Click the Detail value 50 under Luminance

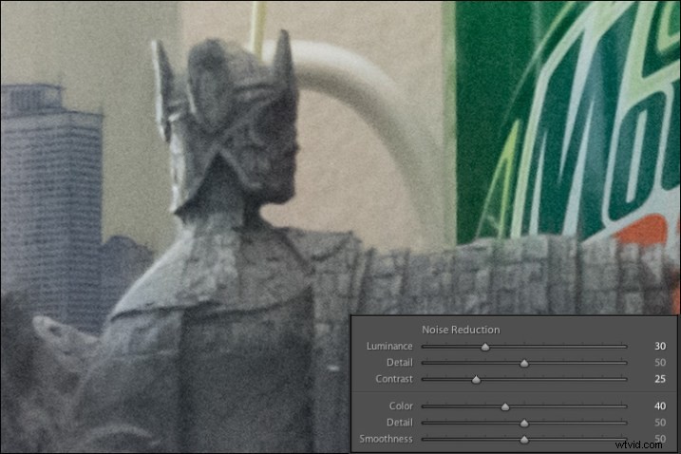click(660, 362)
